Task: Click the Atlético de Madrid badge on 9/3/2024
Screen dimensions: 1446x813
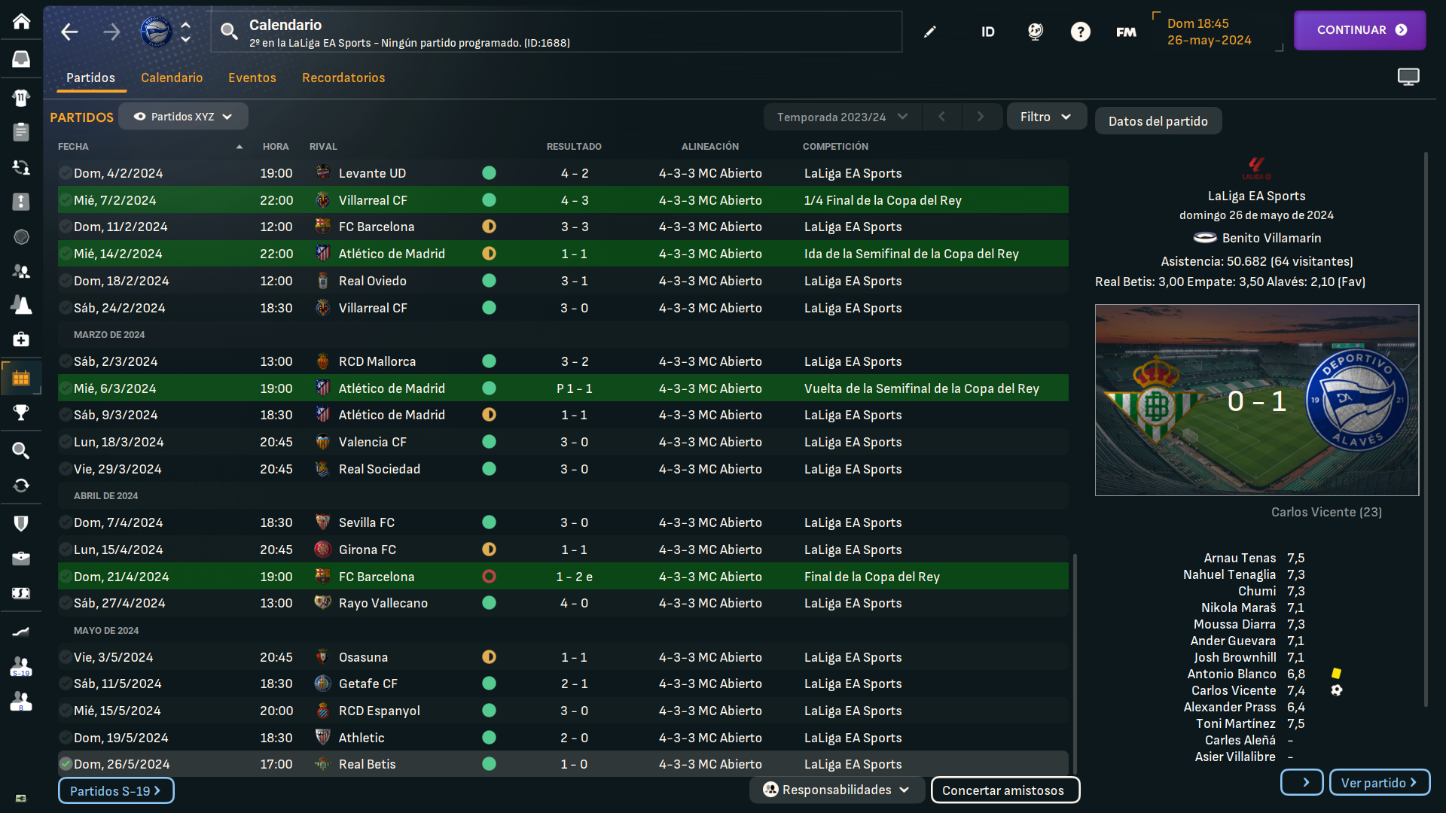Action: coord(322,415)
